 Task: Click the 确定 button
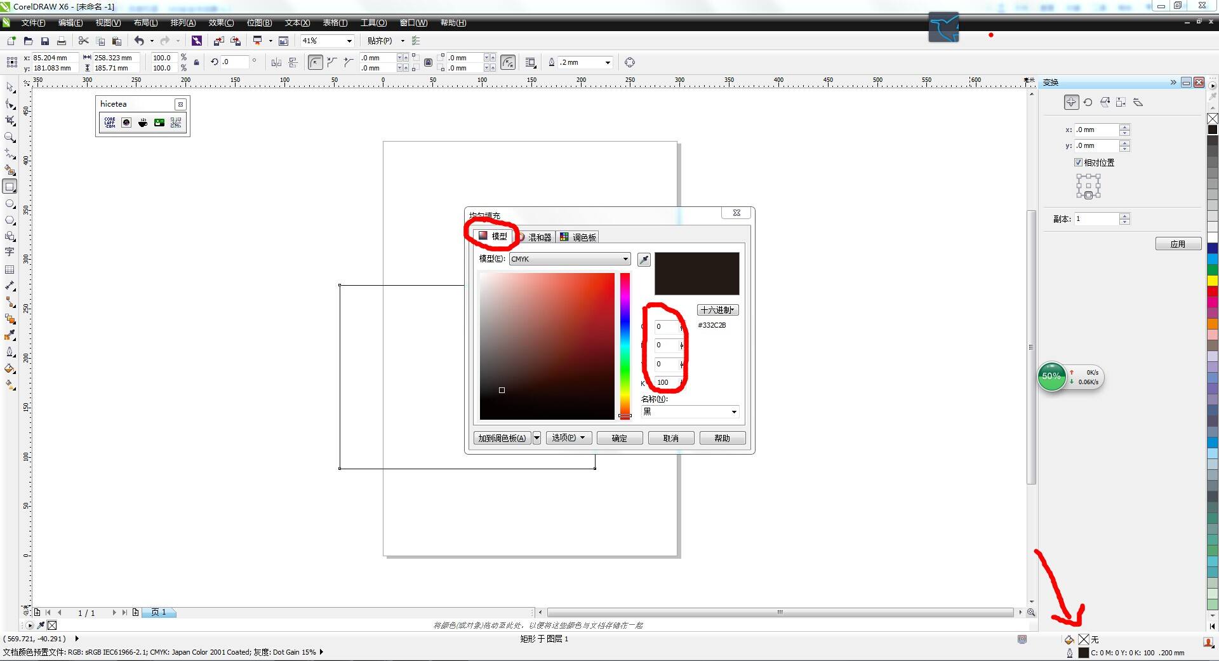[619, 438]
